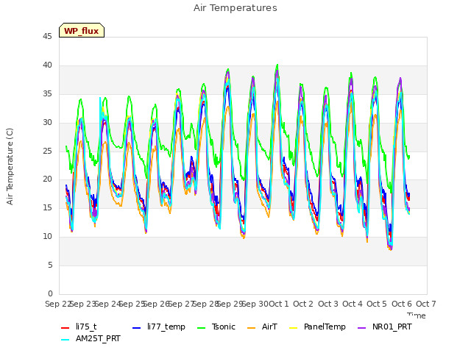Click the 40 y-axis tick label
This screenshot has height=353, width=471.
47,65
